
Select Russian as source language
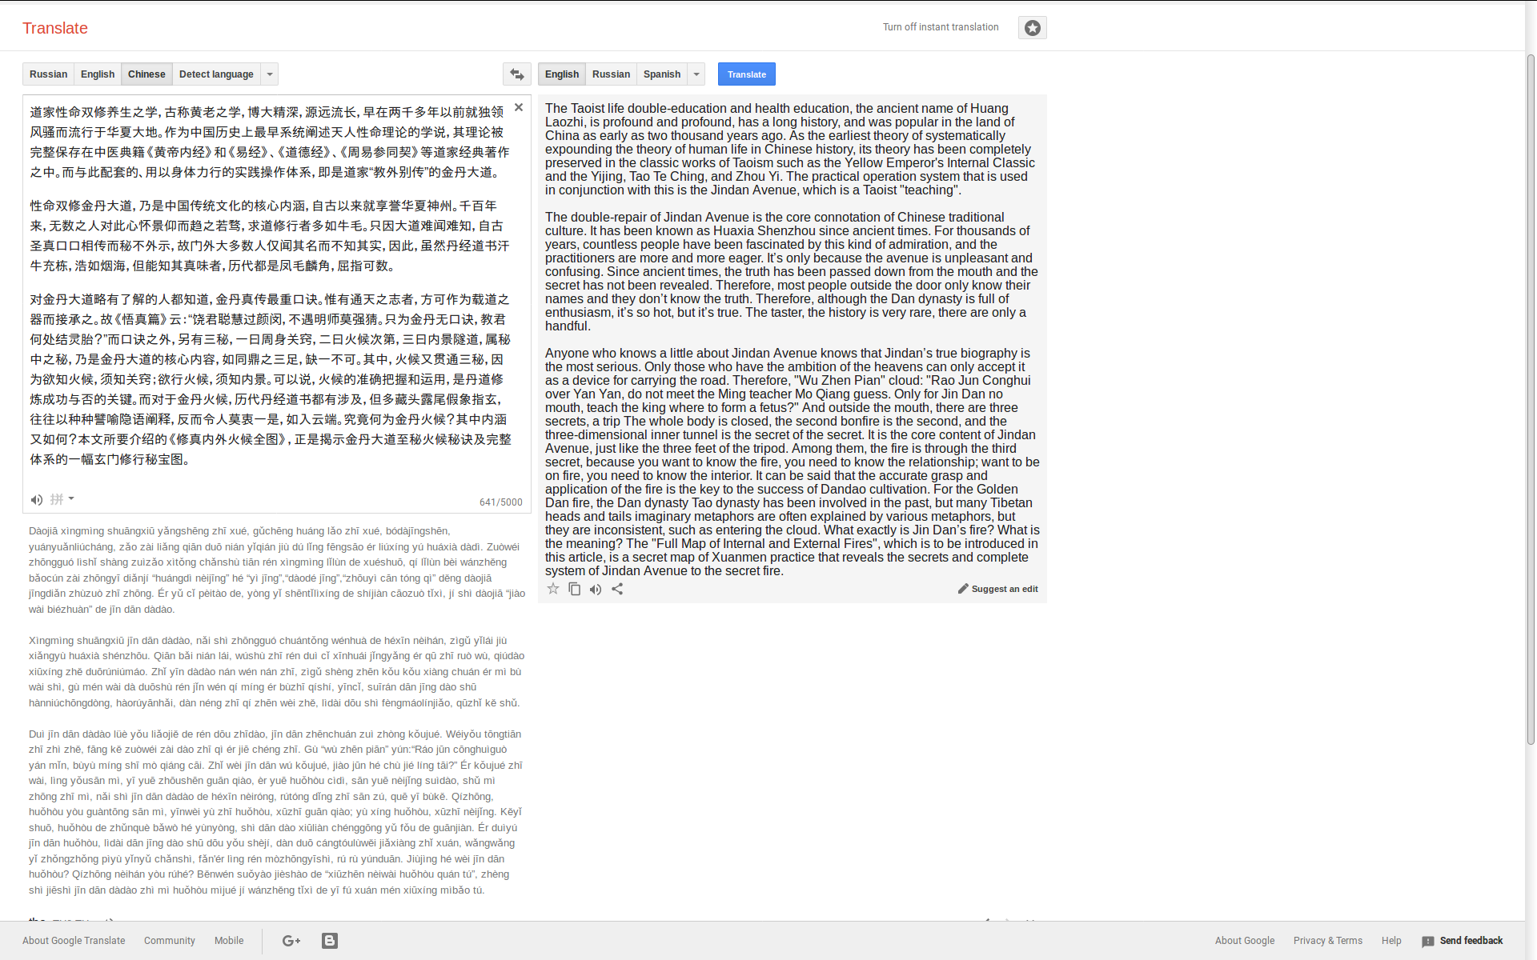coord(48,74)
